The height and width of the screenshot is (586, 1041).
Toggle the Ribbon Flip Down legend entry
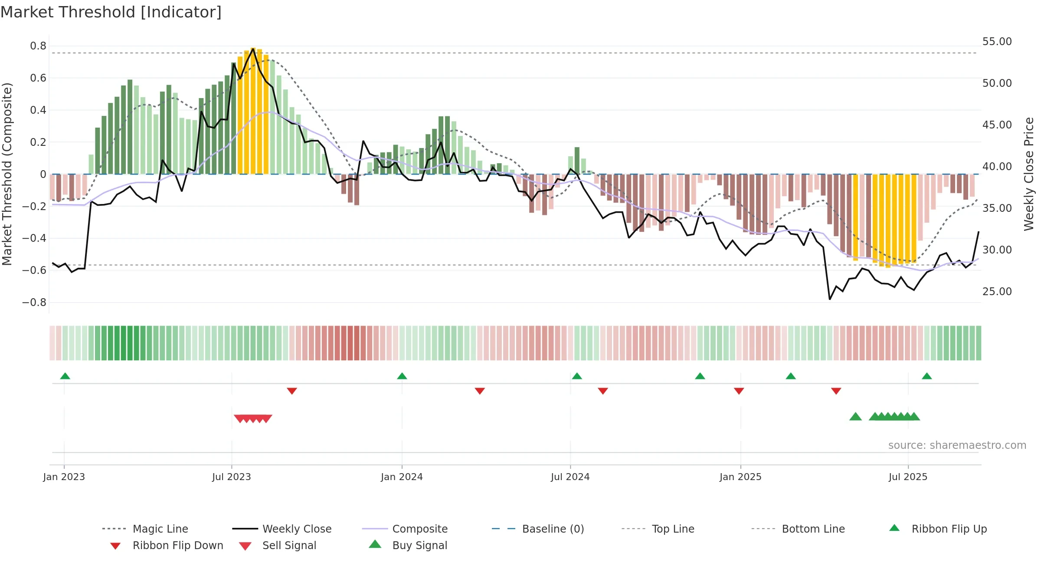pyautogui.click(x=167, y=545)
